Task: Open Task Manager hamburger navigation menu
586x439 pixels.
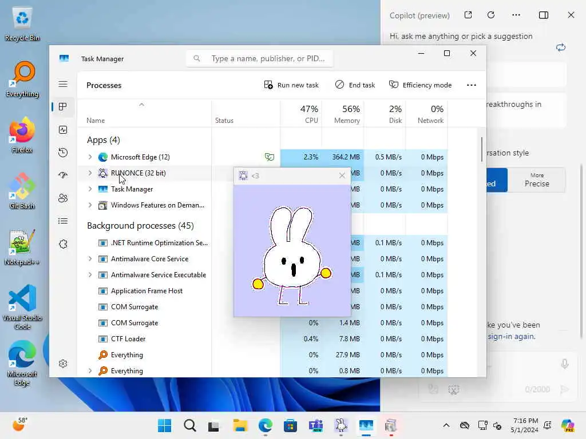Action: [x=63, y=84]
